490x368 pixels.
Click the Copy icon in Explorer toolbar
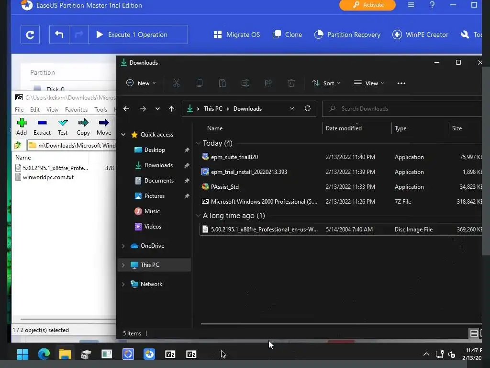[x=200, y=83]
